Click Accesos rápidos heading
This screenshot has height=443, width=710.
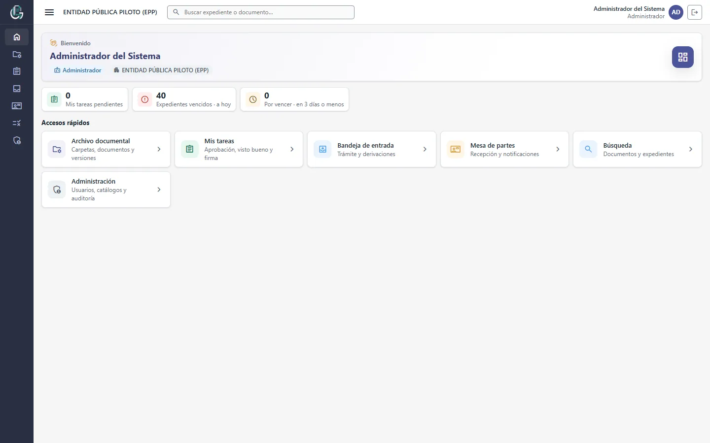point(66,123)
